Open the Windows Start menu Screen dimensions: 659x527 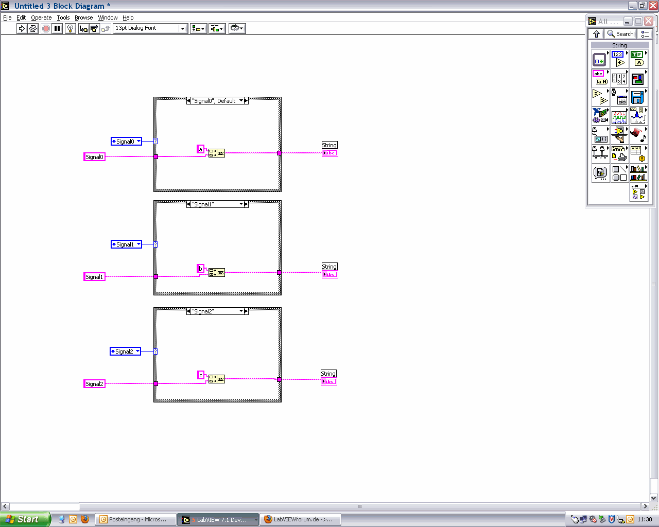(25, 519)
